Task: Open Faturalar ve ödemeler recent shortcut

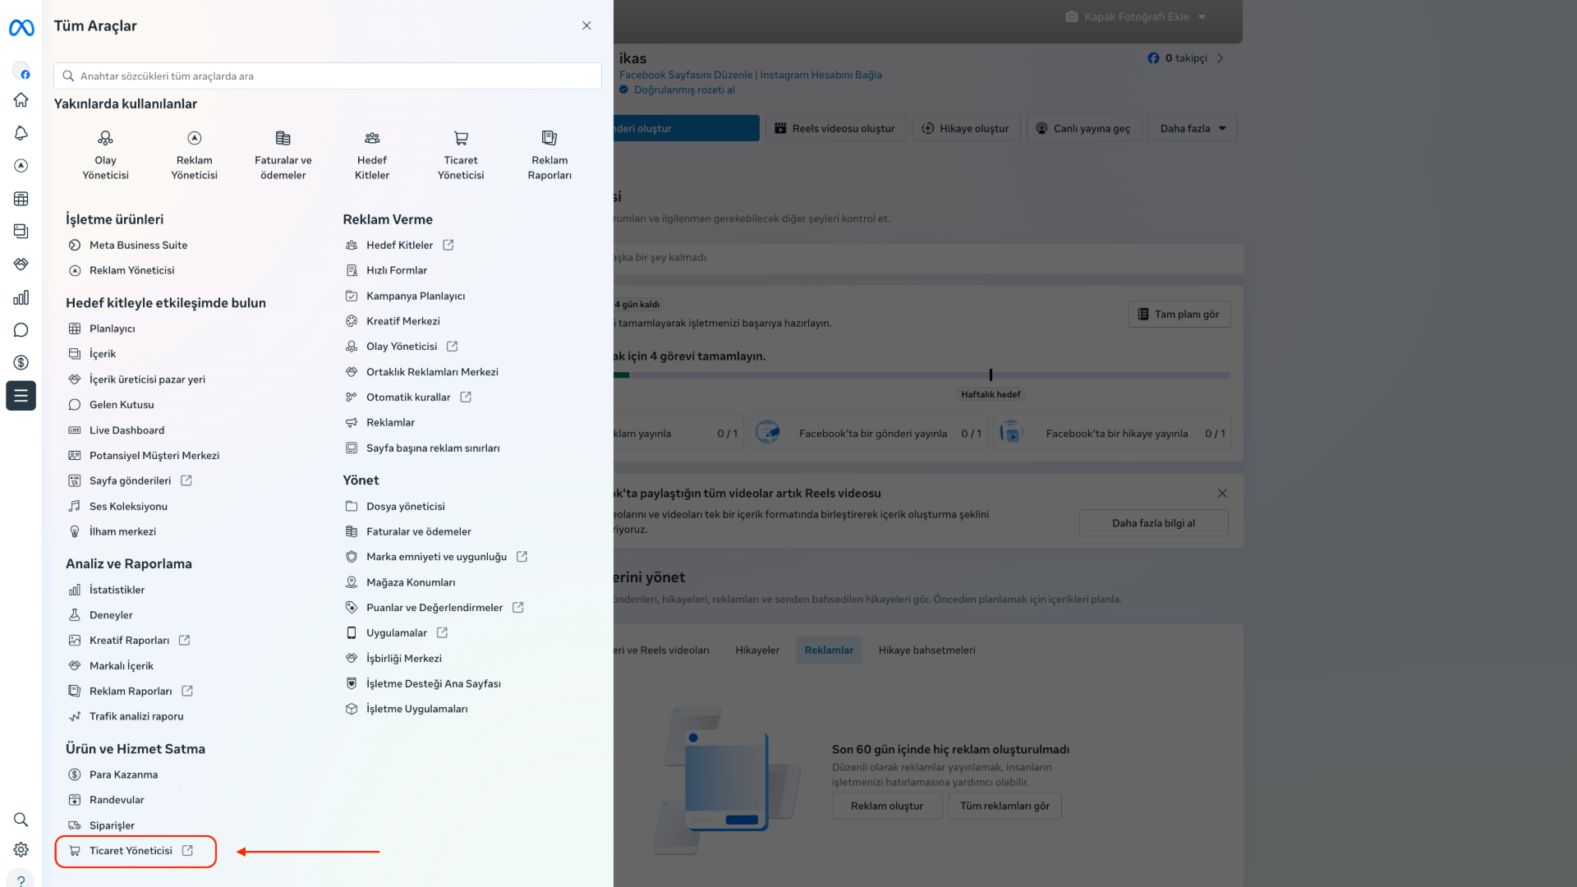Action: click(283, 154)
